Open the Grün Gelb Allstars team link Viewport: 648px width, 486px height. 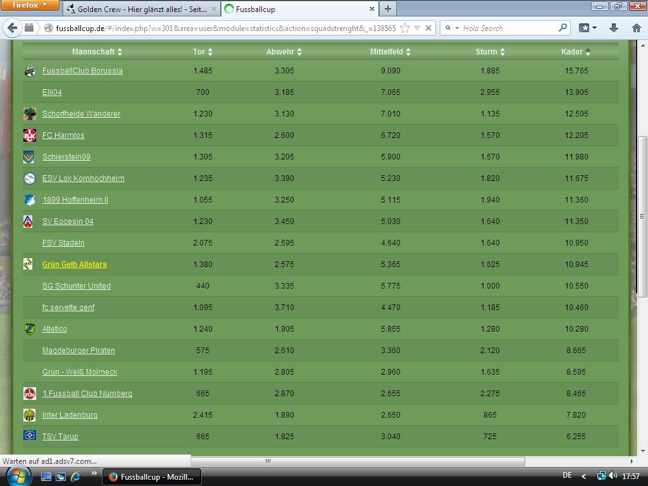tap(74, 265)
